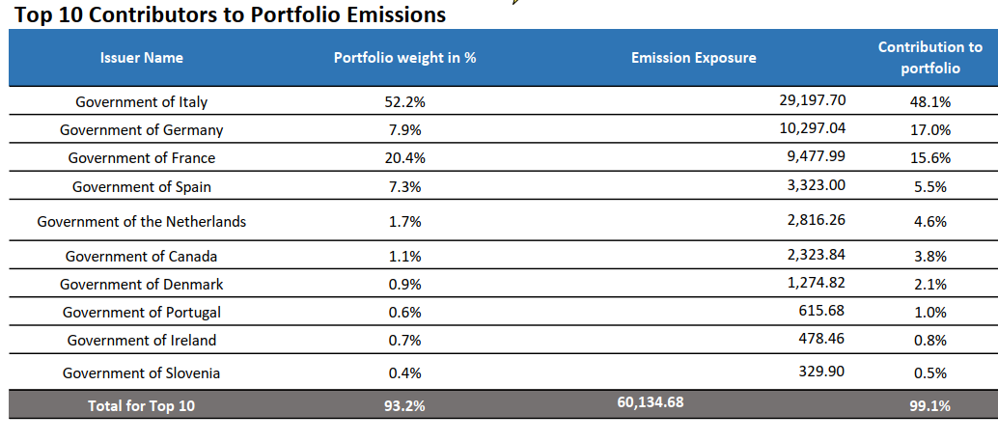Select the Government of Spain cell
The image size is (998, 441).
[141, 186]
